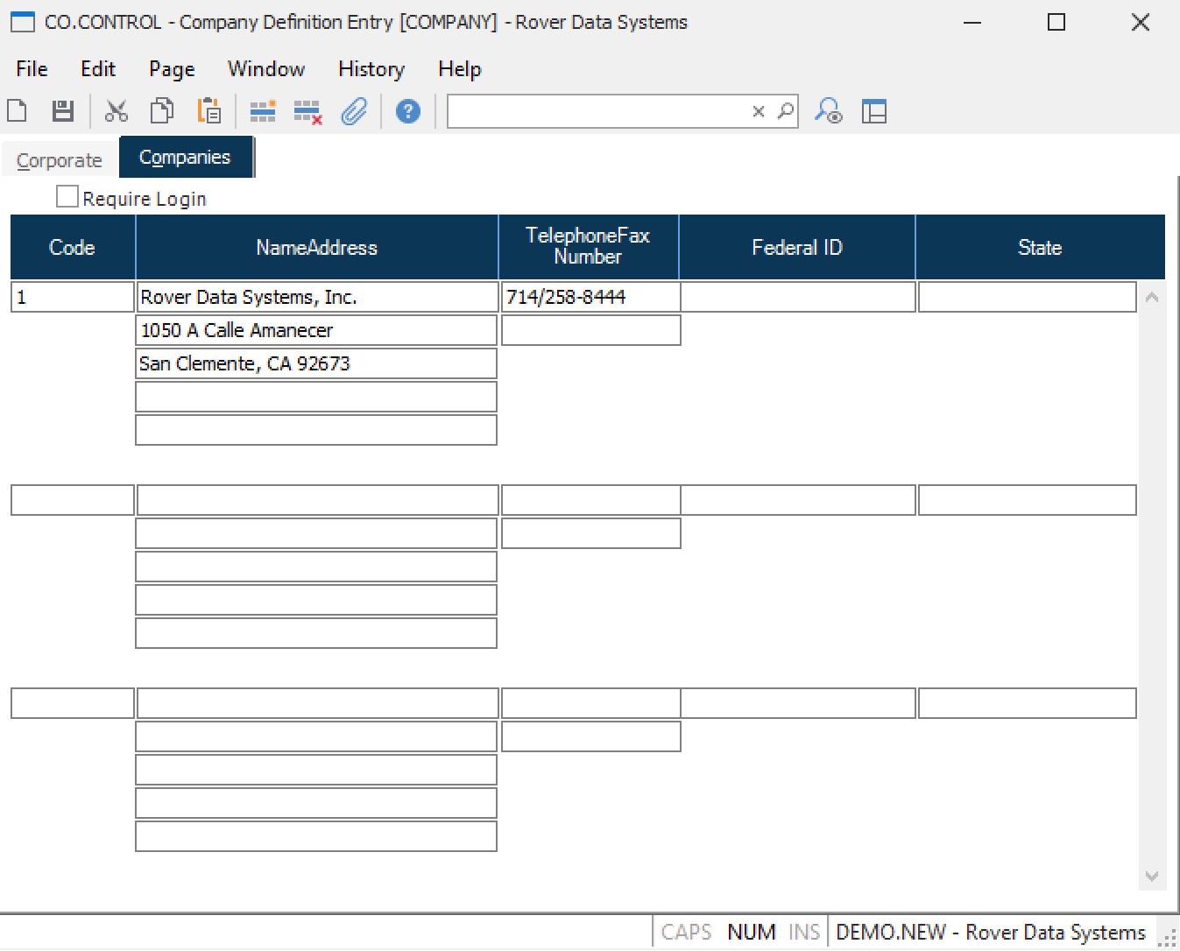1180x951 pixels.
Task: Open help with the blue question mark icon
Action: click(x=407, y=111)
